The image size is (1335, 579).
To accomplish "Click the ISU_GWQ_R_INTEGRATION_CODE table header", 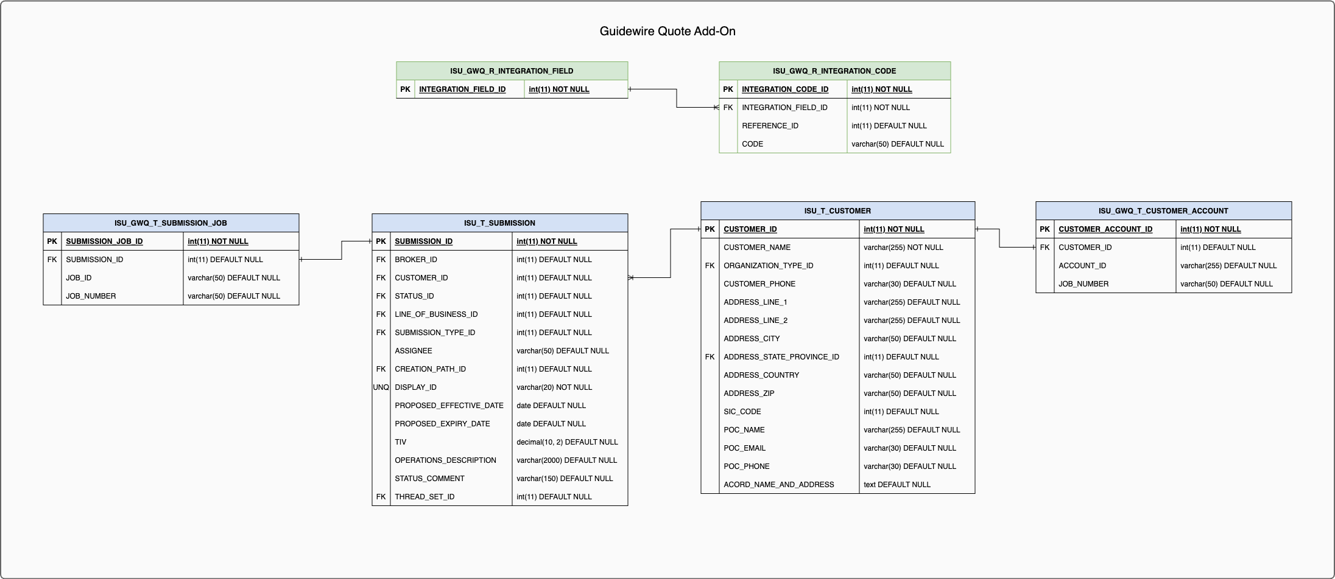I will [x=834, y=71].
